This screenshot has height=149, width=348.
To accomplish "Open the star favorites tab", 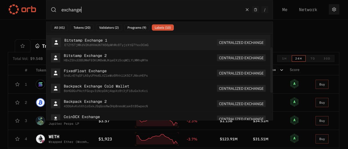I will tap(22, 46).
